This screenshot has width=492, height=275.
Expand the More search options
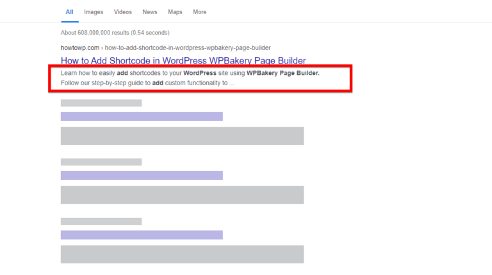[200, 12]
